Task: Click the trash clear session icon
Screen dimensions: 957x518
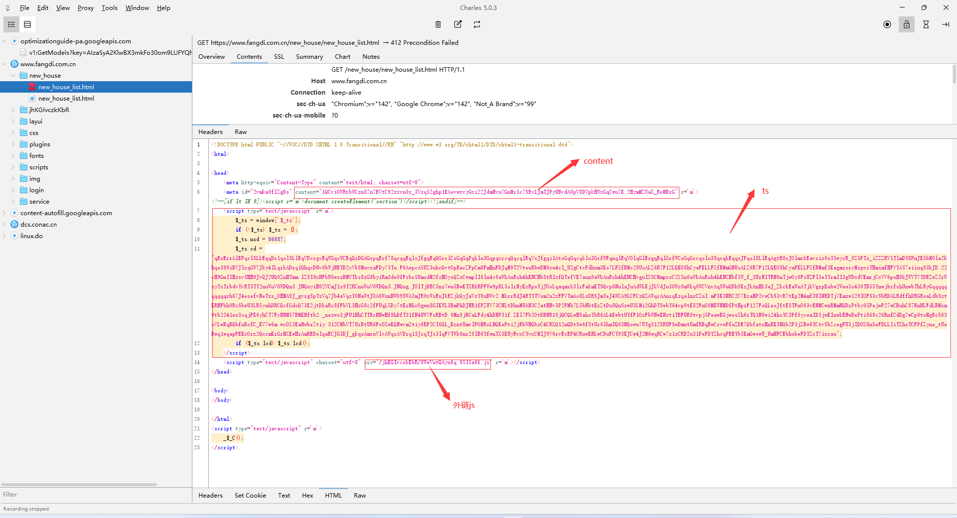Action: click(x=438, y=24)
